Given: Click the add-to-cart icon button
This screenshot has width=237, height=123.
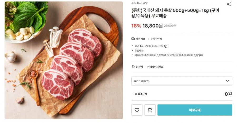Looking at the screenshot, I should (150, 110).
